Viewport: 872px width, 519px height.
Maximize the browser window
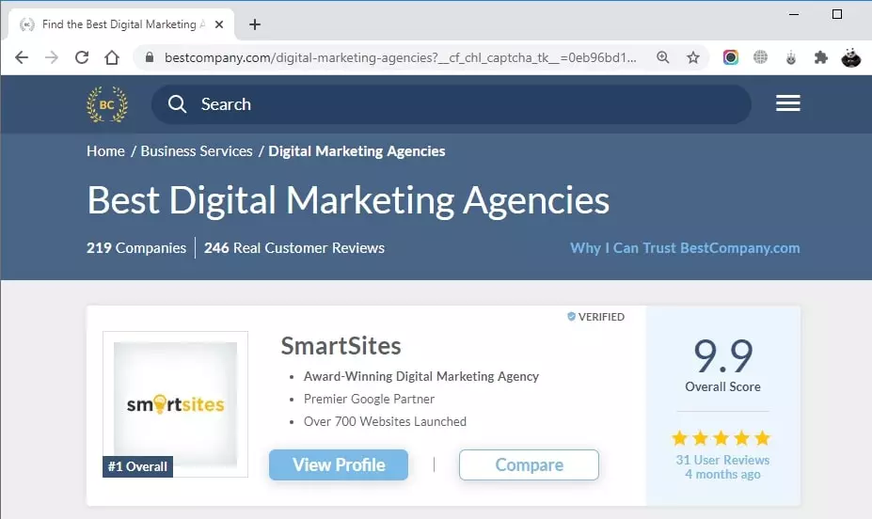click(837, 14)
